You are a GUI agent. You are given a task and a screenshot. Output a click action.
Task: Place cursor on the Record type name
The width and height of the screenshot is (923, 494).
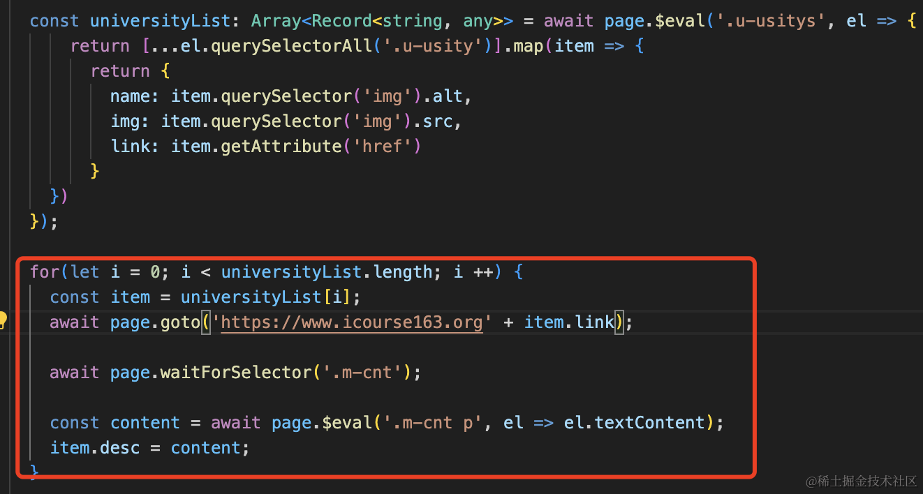[337, 21]
